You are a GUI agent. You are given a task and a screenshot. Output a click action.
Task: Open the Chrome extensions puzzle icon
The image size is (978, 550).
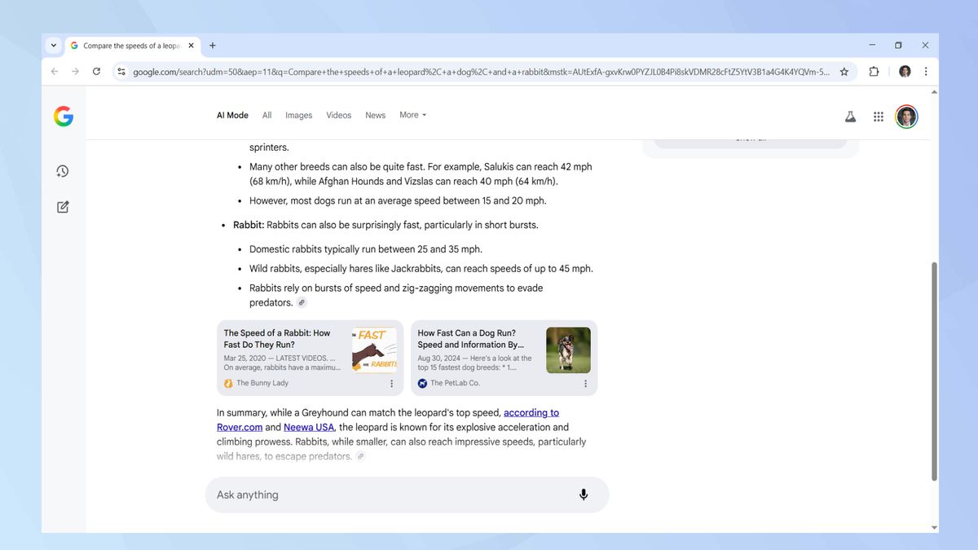click(x=874, y=72)
